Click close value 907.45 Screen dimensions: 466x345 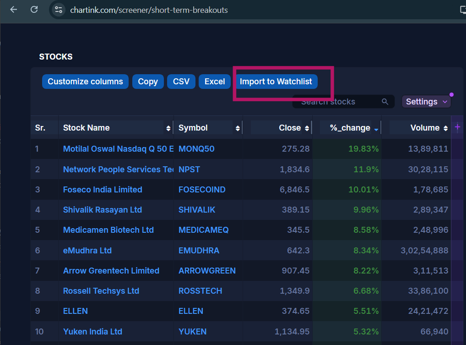tap(296, 271)
